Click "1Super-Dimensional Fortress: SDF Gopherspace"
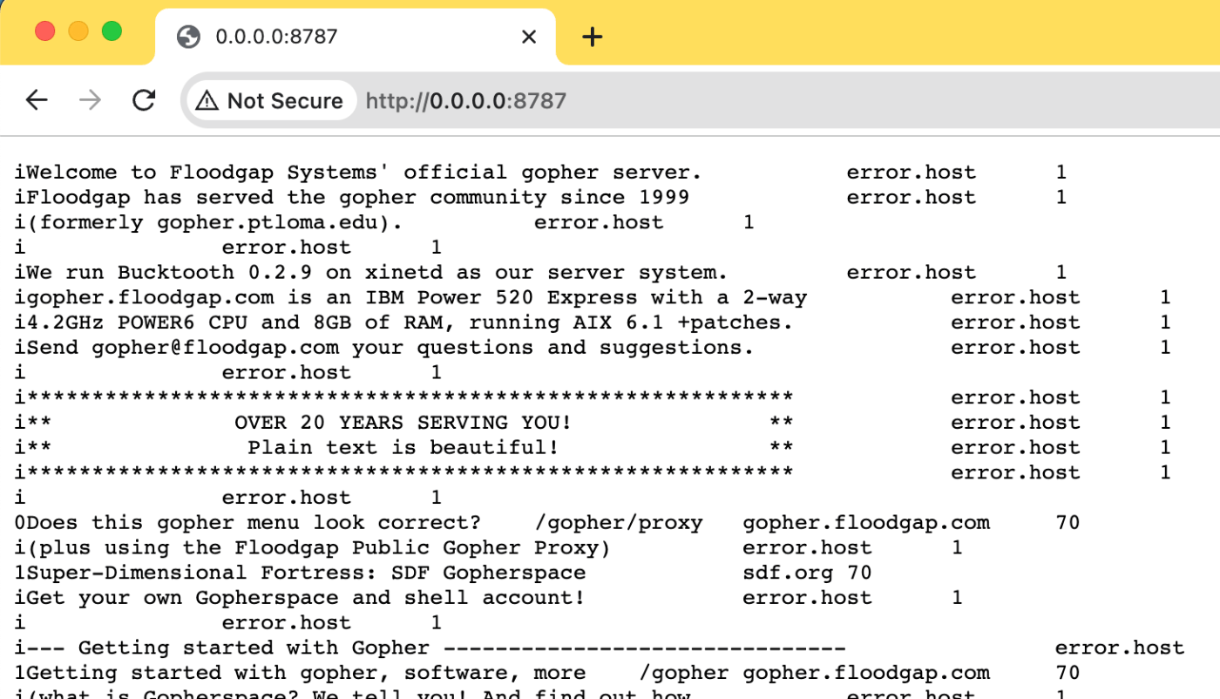Image resolution: width=1220 pixels, height=699 pixels. coord(300,573)
